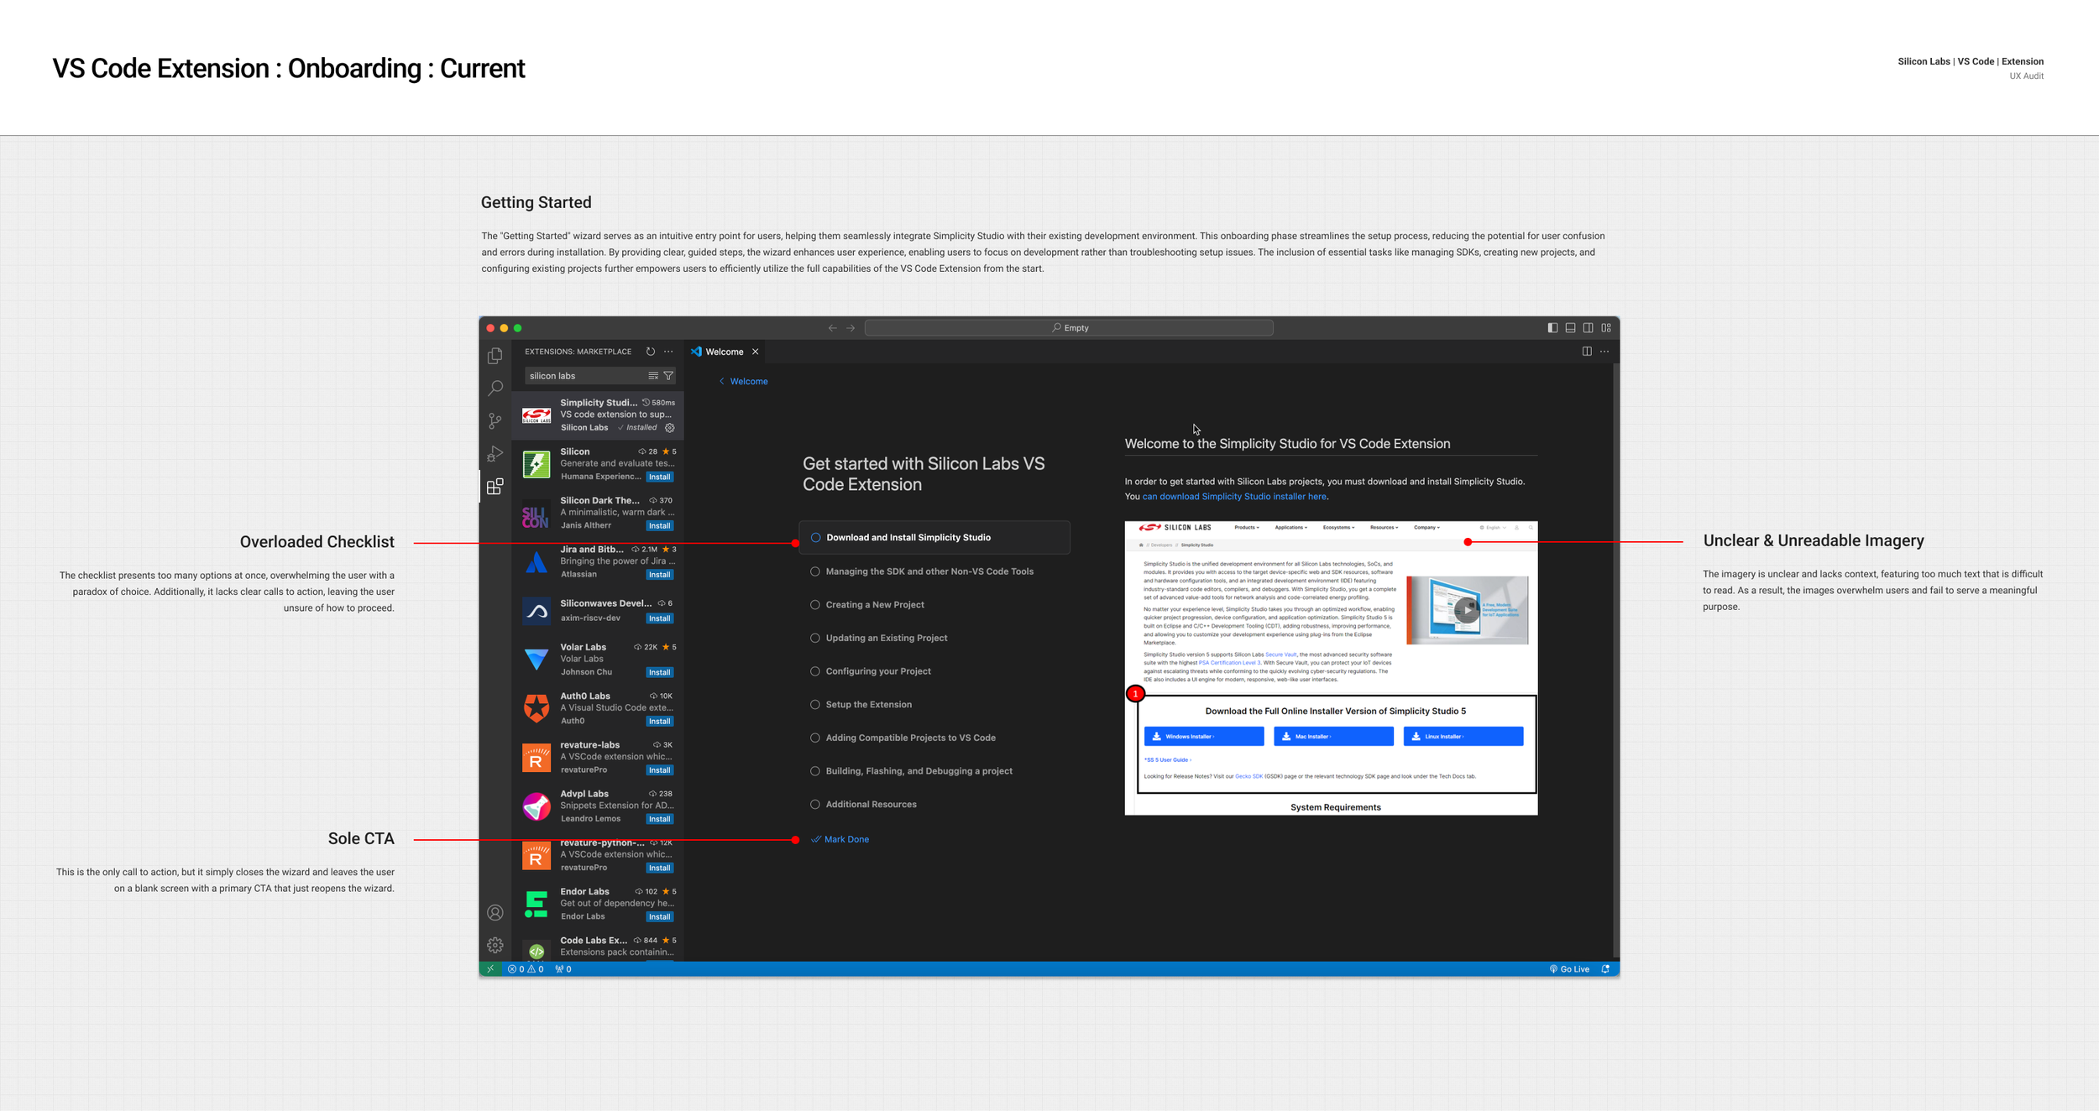Click the silicon labs extension search field
Screen dimensions: 2099x1111
tap(584, 376)
